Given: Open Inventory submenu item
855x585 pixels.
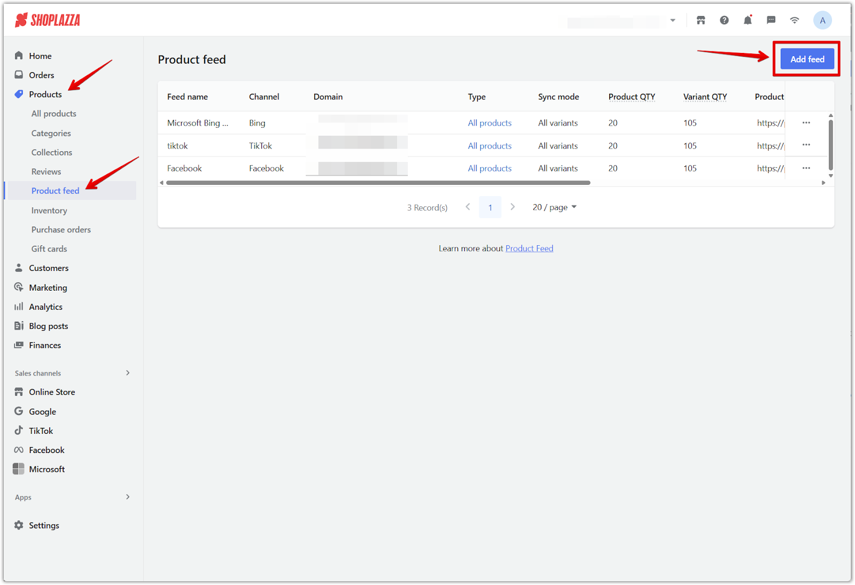Looking at the screenshot, I should point(49,210).
